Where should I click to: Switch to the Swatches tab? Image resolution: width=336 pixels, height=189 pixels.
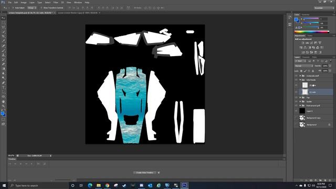(306, 15)
